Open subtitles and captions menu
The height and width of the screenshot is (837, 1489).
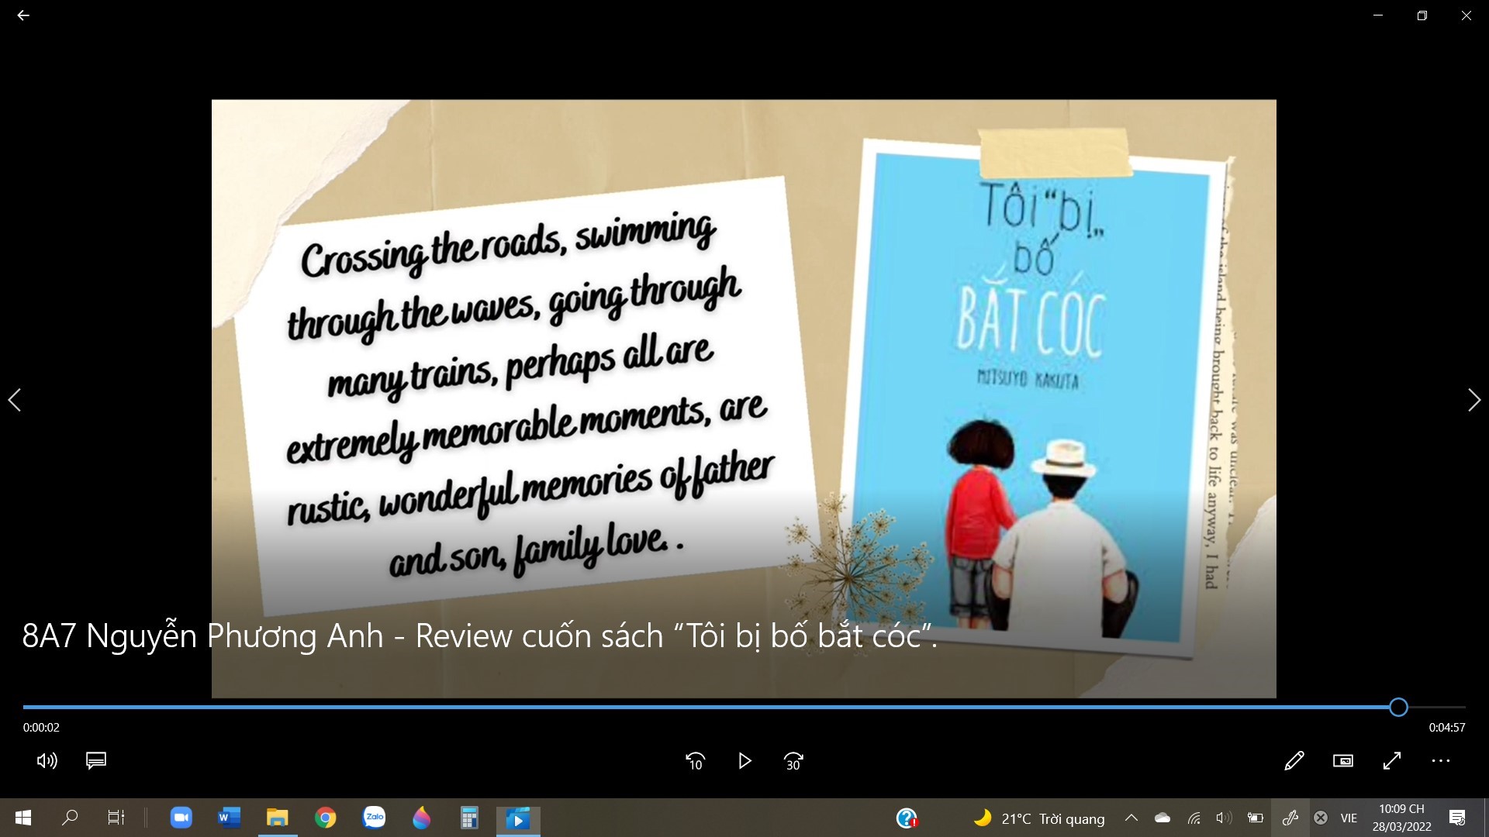[96, 761]
